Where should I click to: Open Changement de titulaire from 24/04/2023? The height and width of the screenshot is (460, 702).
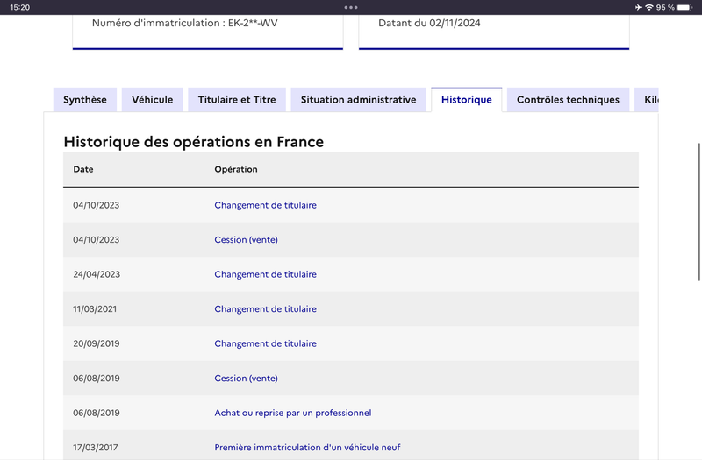point(266,274)
